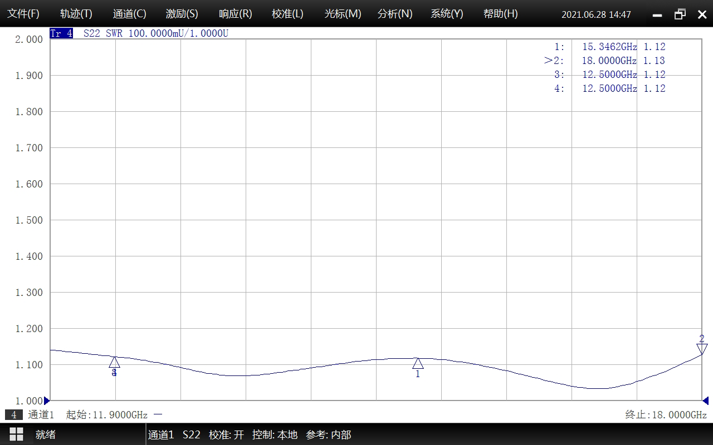Select active marker 2 readout line
This screenshot has height=445, width=713.
tap(605, 61)
